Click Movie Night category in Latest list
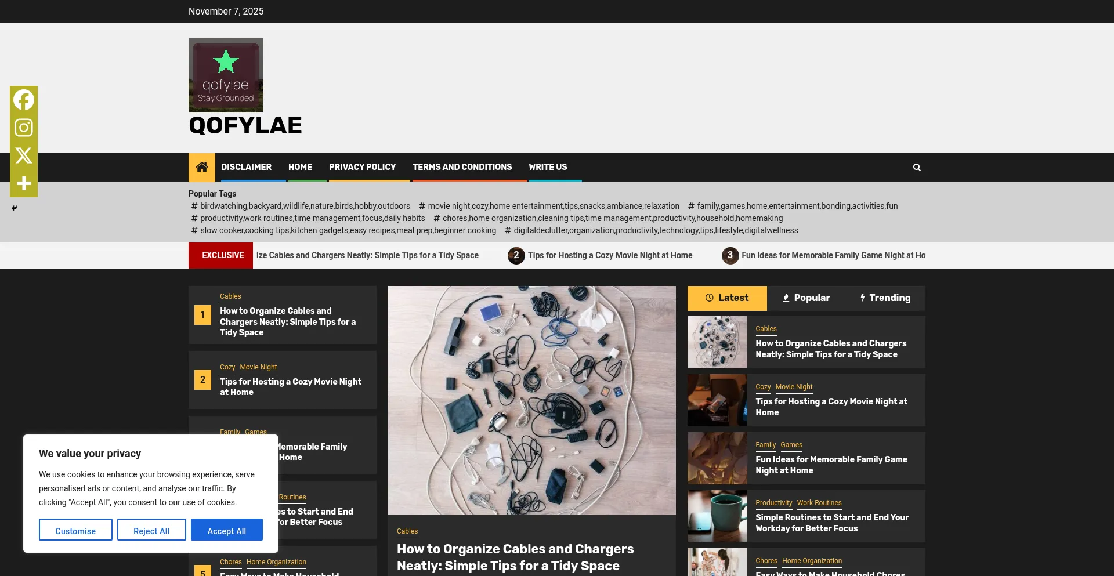The height and width of the screenshot is (576, 1114). pyautogui.click(x=794, y=387)
